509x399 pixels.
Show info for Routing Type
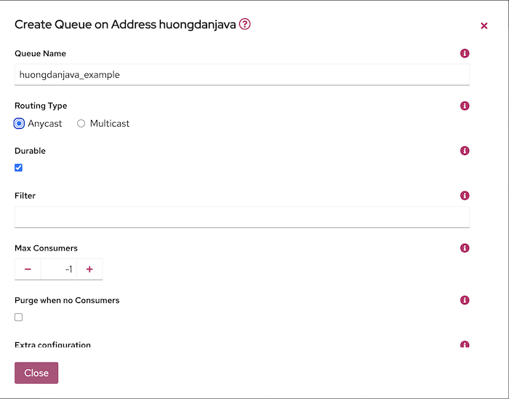(x=465, y=106)
